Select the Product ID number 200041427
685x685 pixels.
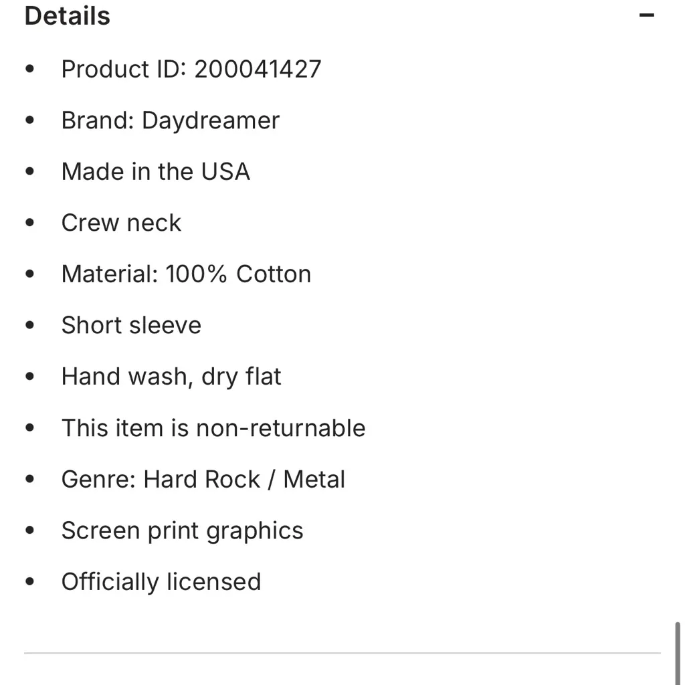258,69
